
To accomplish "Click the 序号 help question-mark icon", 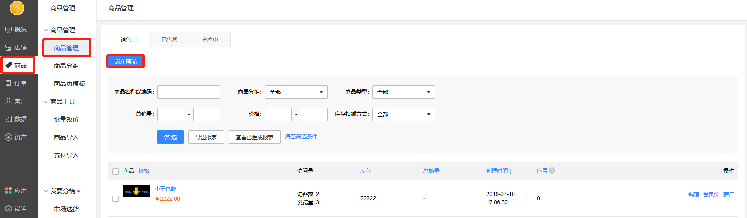I will 552,171.
